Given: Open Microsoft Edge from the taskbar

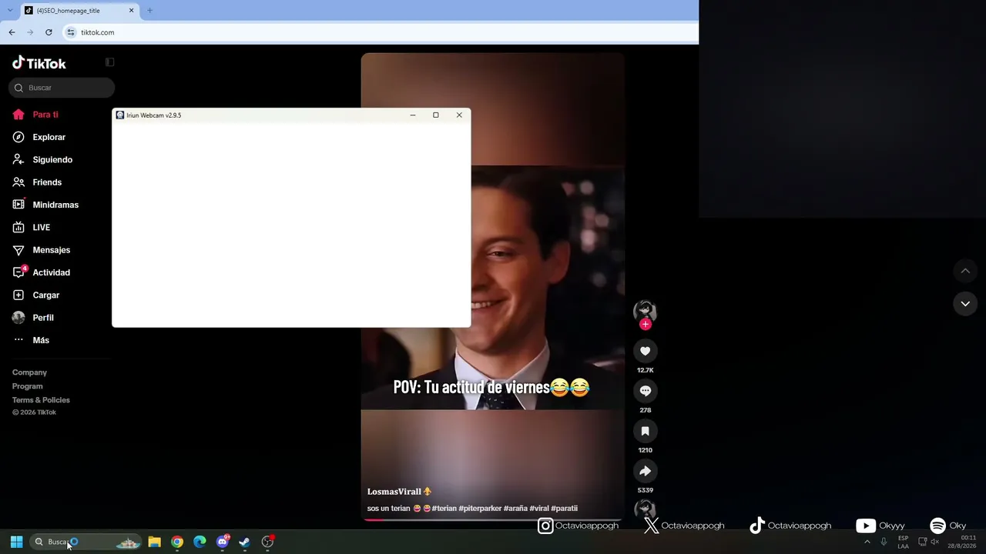Looking at the screenshot, I should pyautogui.click(x=200, y=542).
